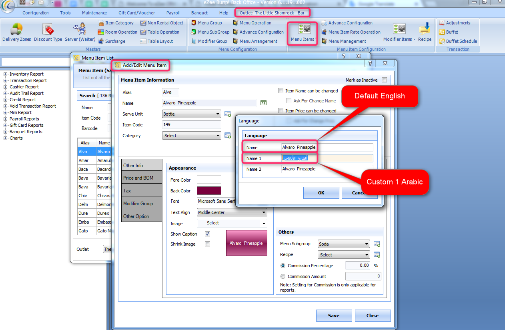Pick Fore Color swatch
Screen dimensions: 505x330
coord(209,180)
